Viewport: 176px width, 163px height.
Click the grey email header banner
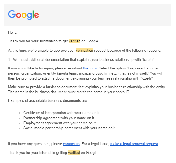(87, 15)
